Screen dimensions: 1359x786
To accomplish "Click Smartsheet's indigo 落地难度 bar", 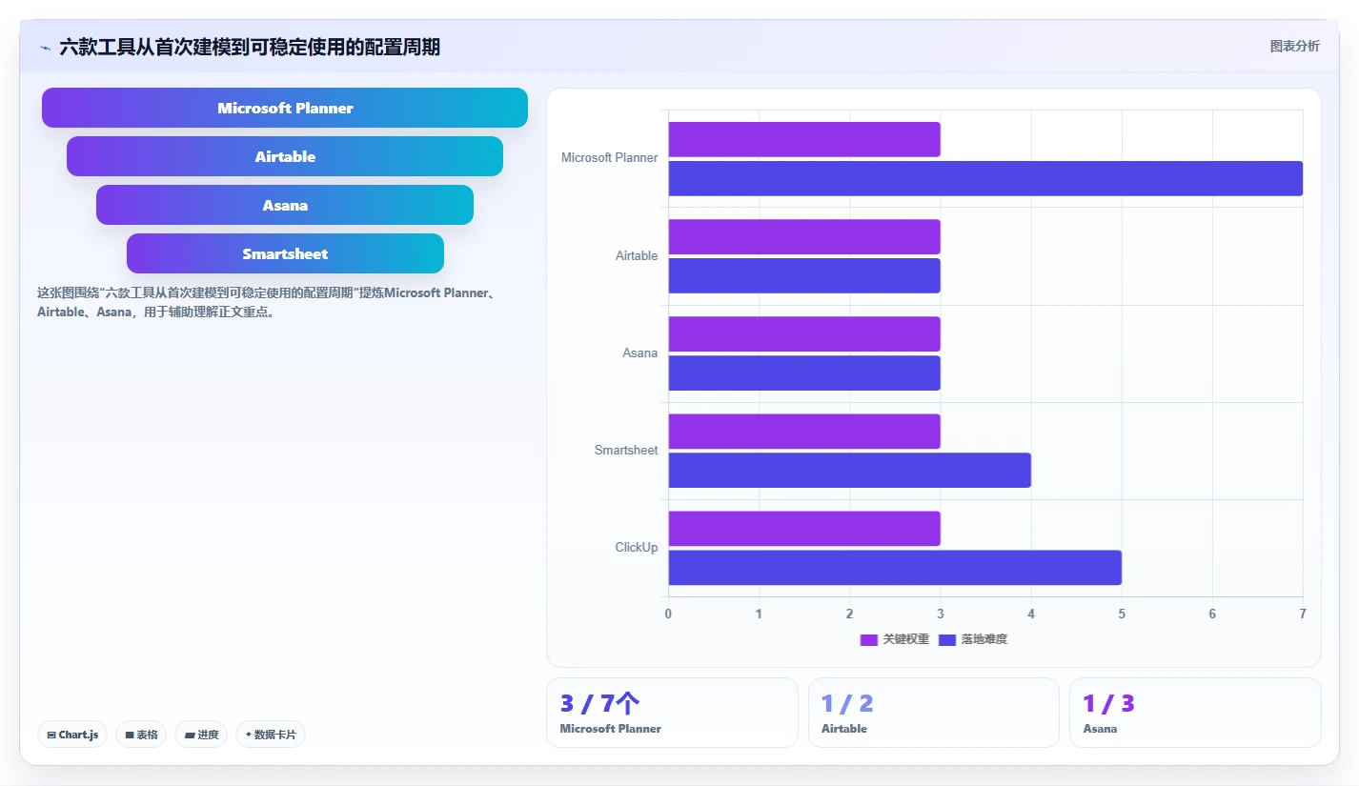I will pos(849,470).
